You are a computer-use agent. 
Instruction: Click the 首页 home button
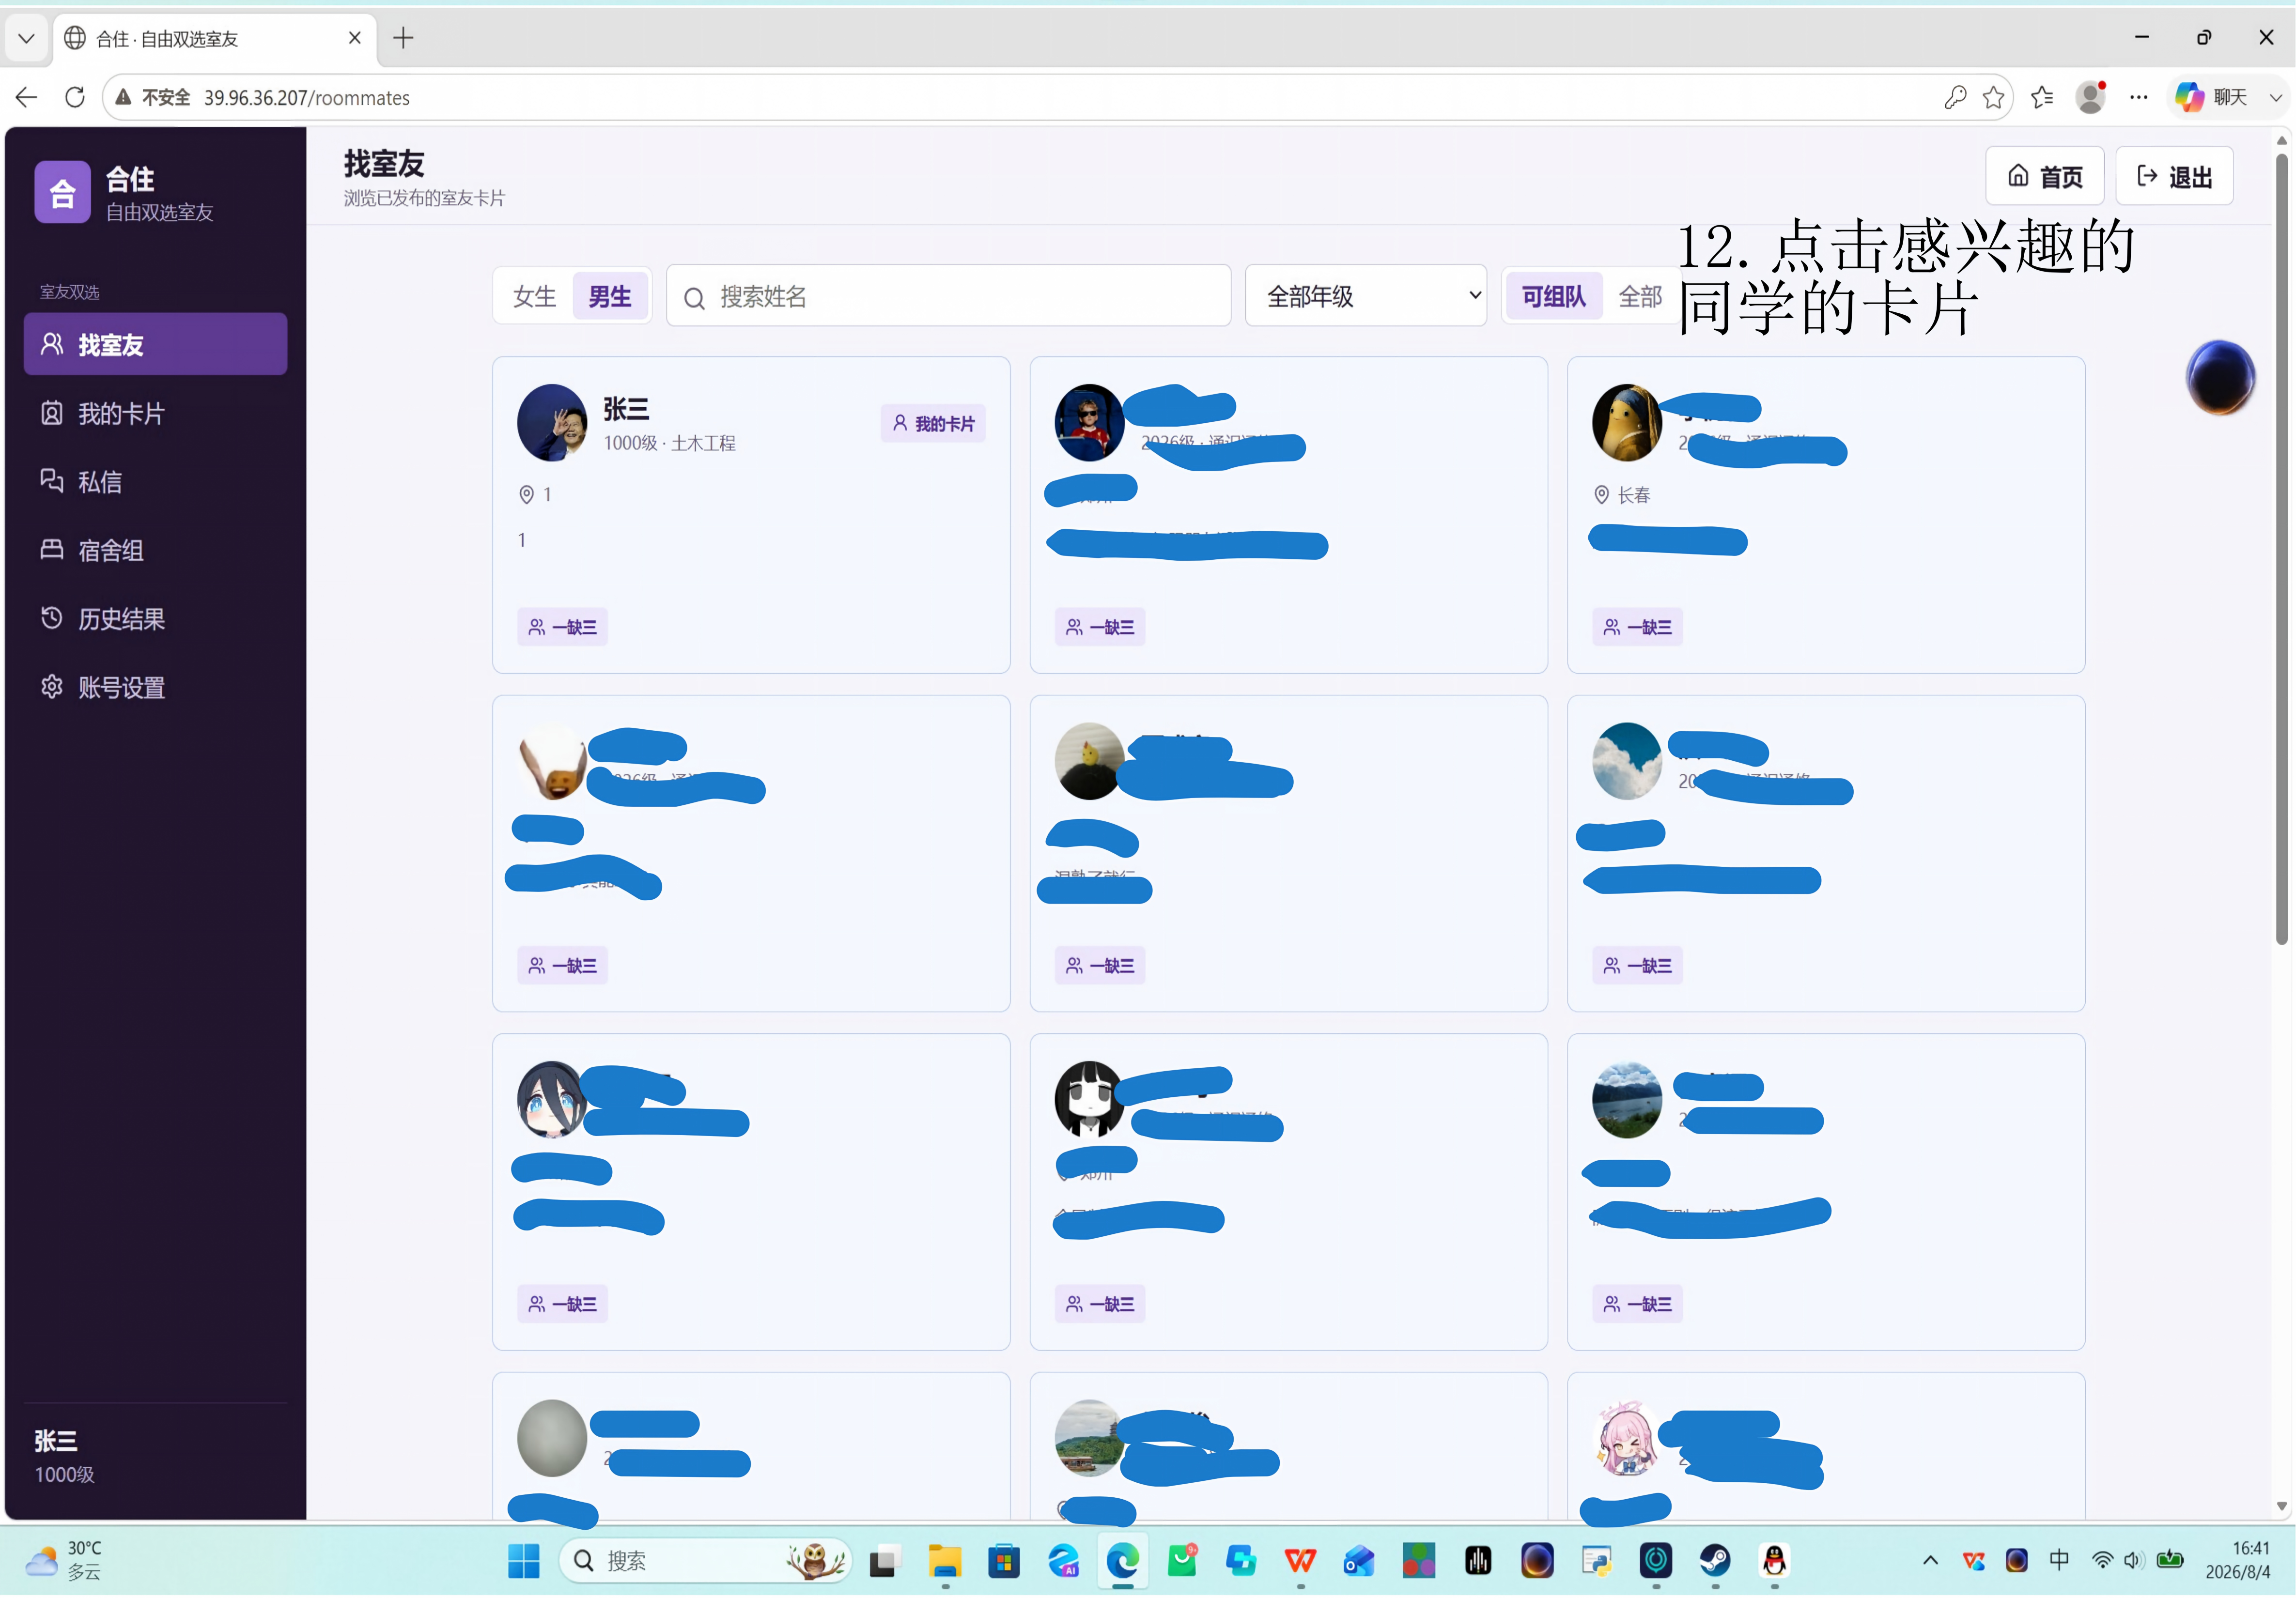point(2044,176)
